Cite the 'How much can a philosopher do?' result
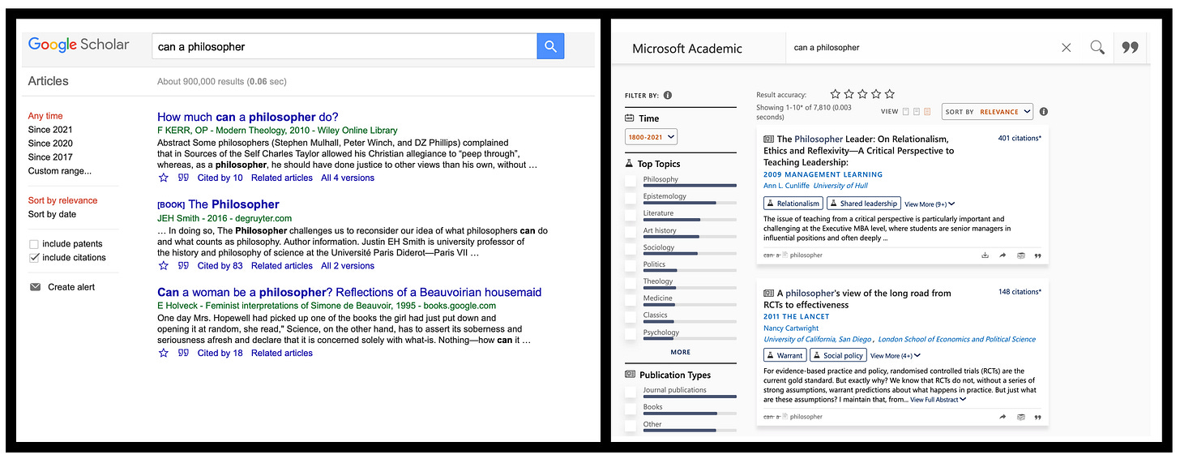 [x=183, y=178]
